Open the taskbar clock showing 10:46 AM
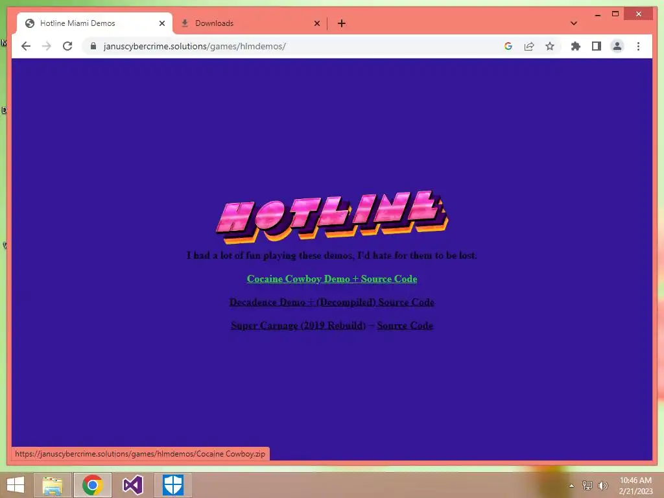Screen dimensions: 664x498 click(635, 486)
